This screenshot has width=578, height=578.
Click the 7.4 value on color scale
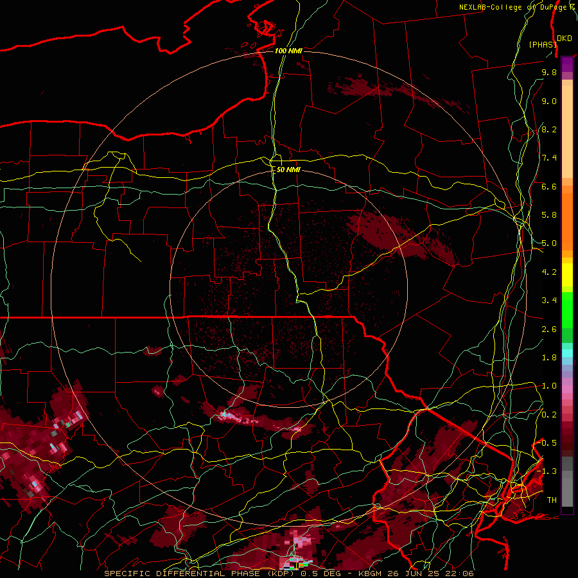pyautogui.click(x=549, y=158)
